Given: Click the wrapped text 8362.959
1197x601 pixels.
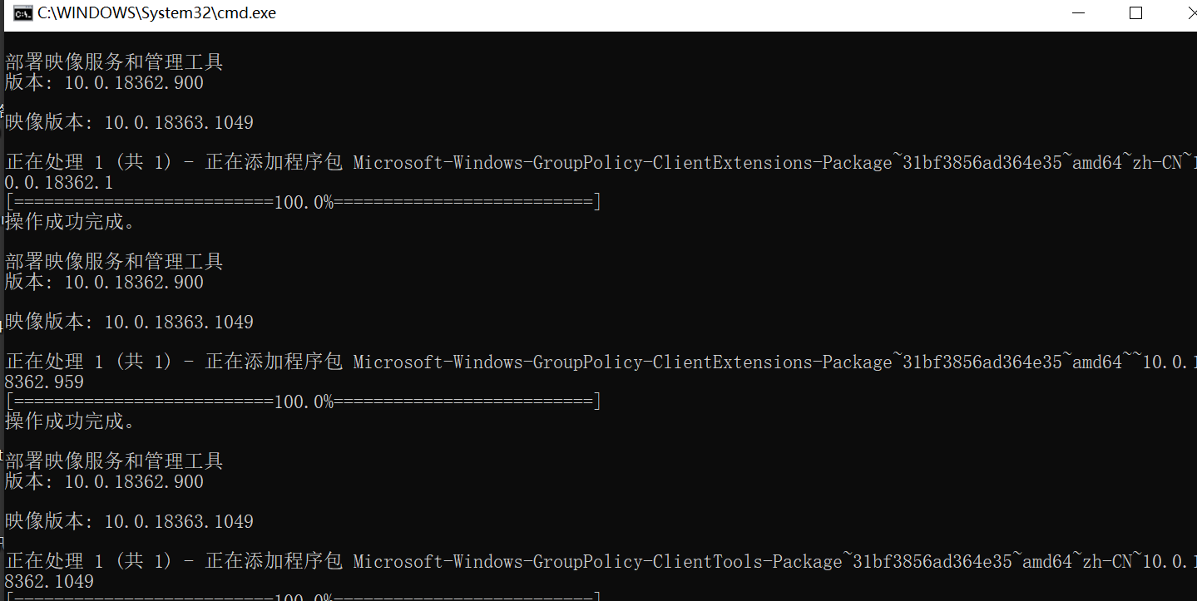Looking at the screenshot, I should point(44,382).
